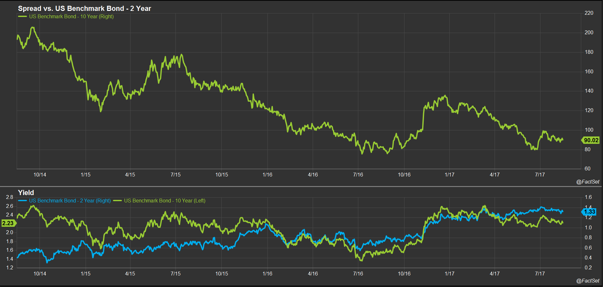The height and width of the screenshot is (287, 603).
Task: Click the 0.8 axis label on the Yield chart
Action: click(588, 237)
